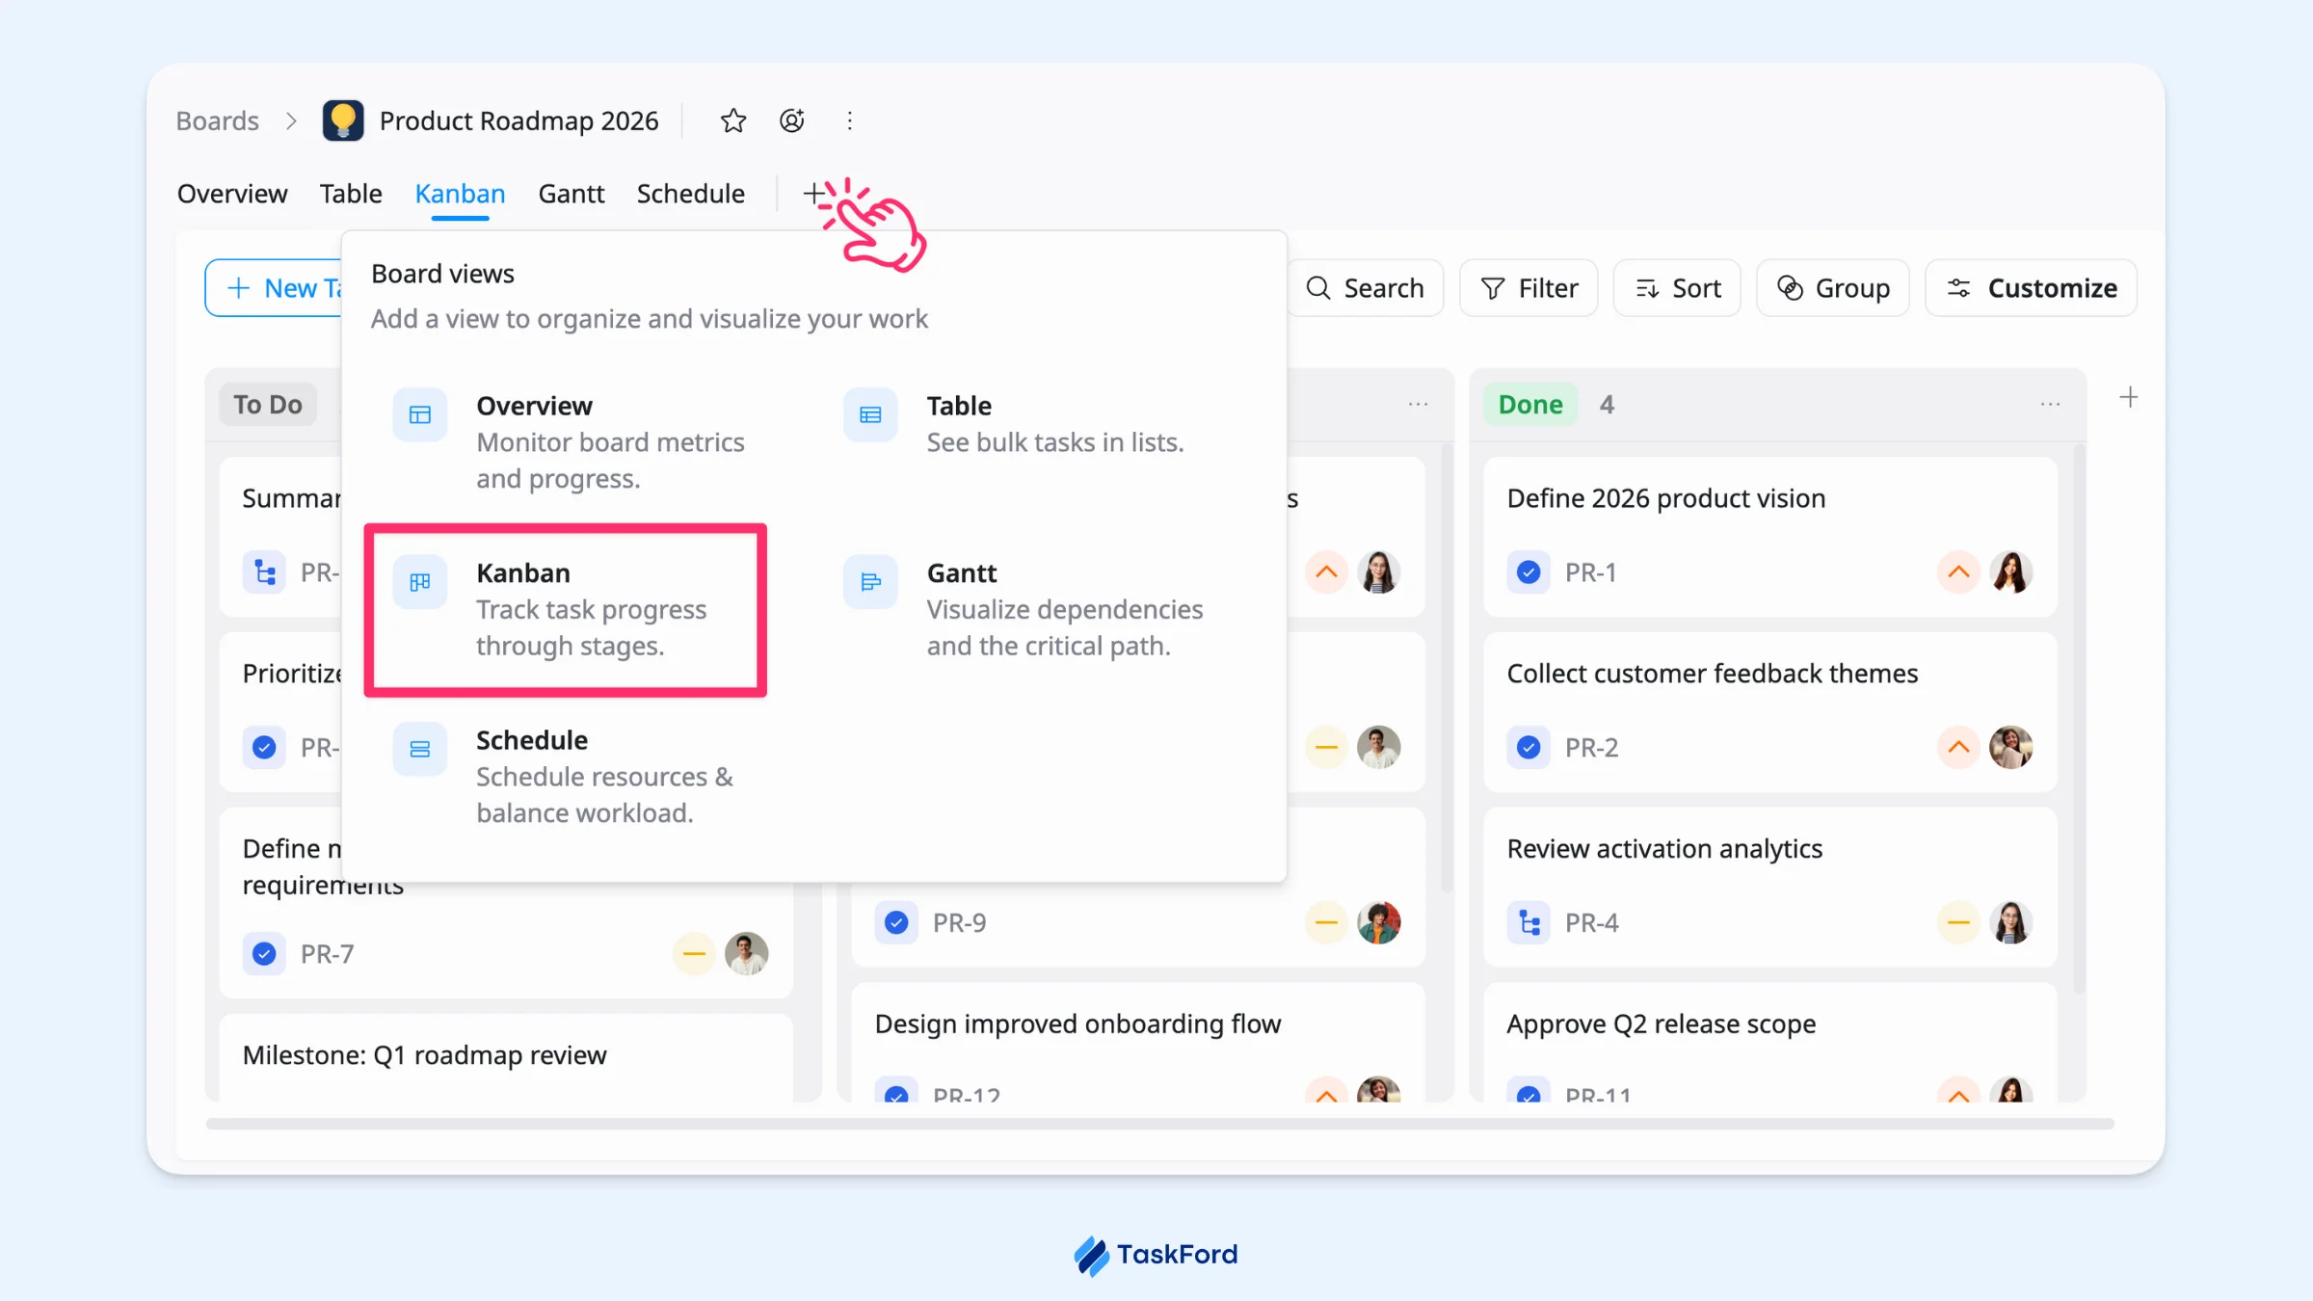Open 'Milestone: Q1 roadmap review' card
This screenshot has width=2313, height=1301.
tap(506, 1058)
